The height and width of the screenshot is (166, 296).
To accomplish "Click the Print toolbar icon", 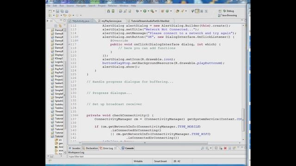I will point(67,11).
